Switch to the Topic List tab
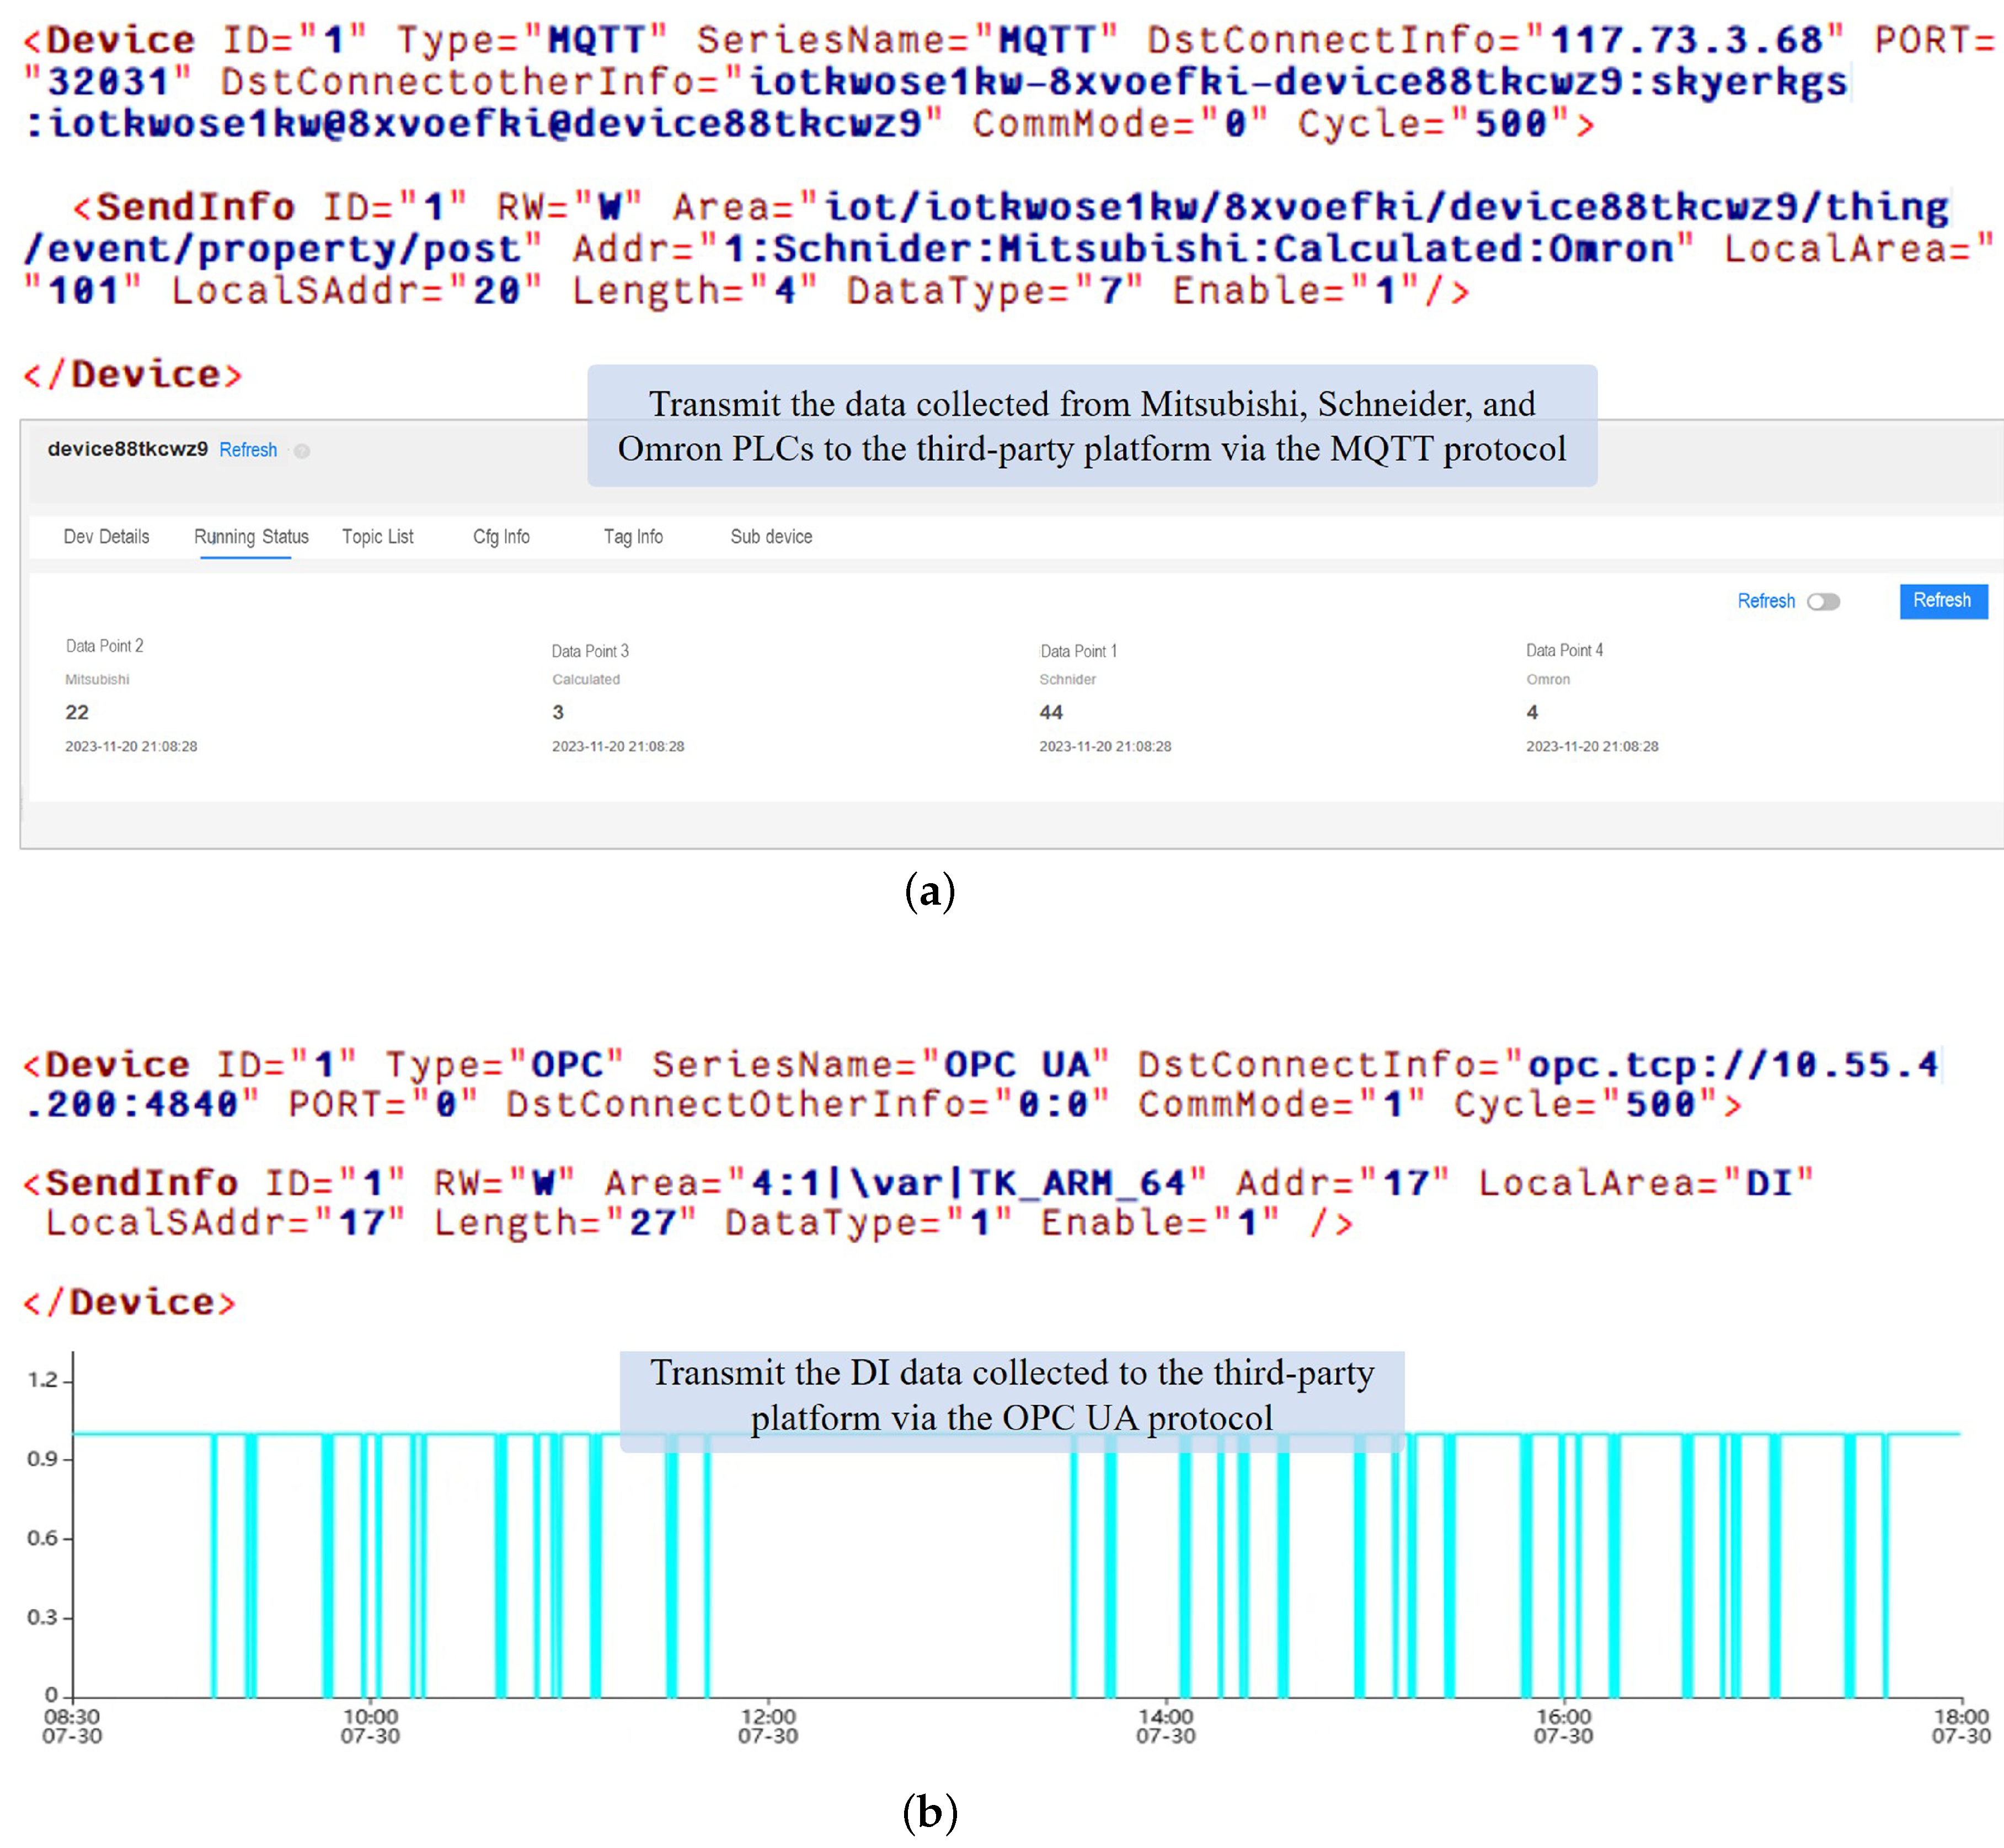The height and width of the screenshot is (1848, 2004). tap(377, 537)
